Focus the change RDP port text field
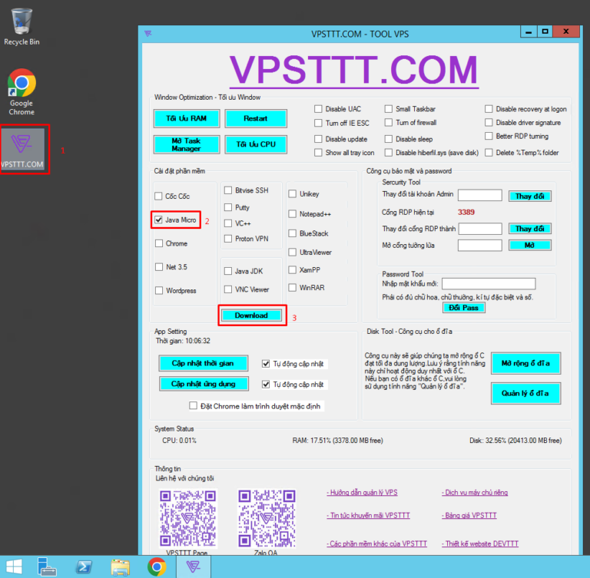This screenshot has width=590, height=578. pos(479,229)
